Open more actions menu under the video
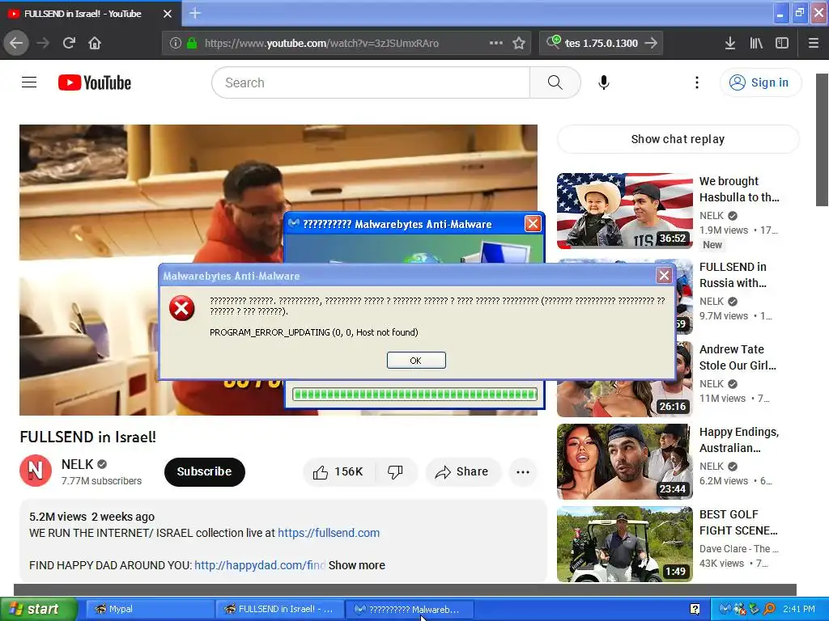 (523, 471)
